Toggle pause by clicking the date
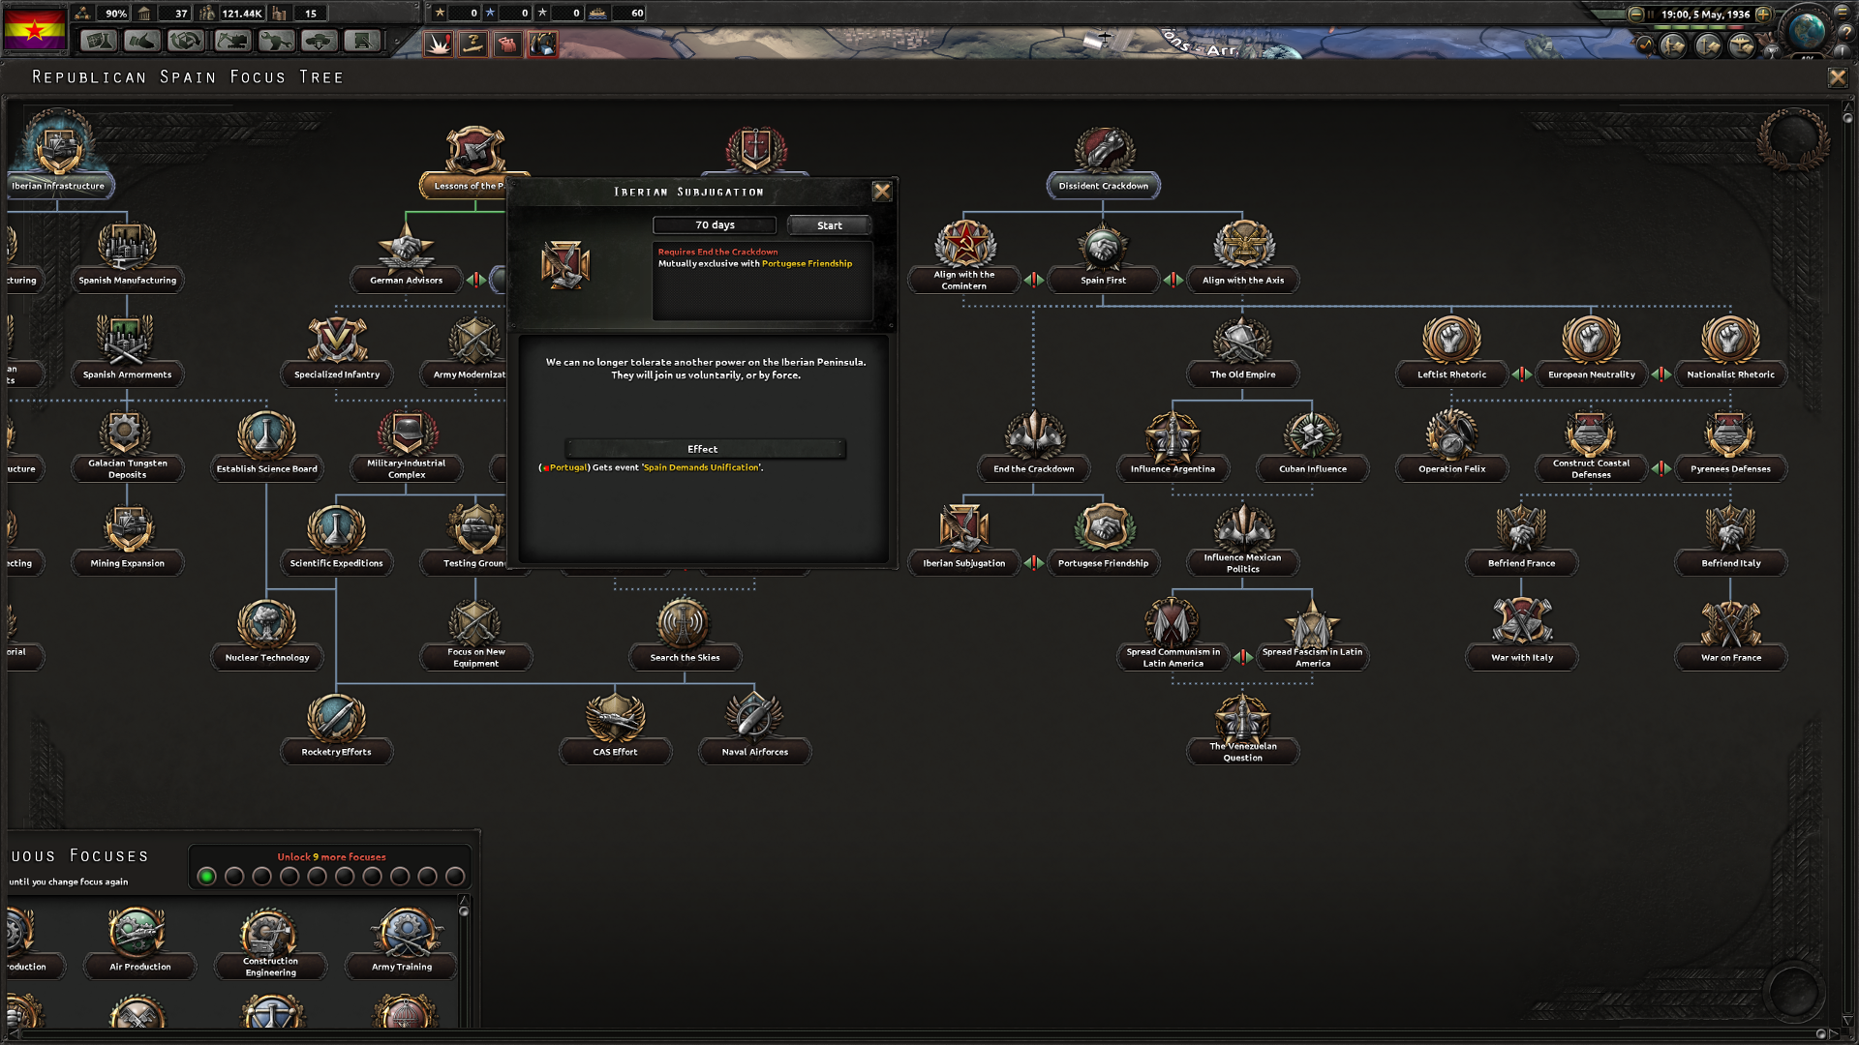 [x=1705, y=15]
